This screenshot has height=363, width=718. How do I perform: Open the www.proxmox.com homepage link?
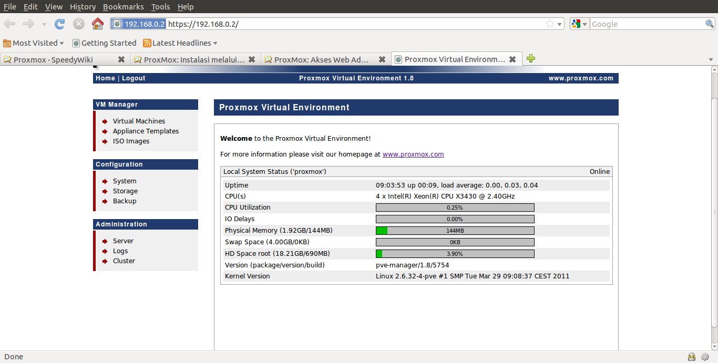point(413,154)
